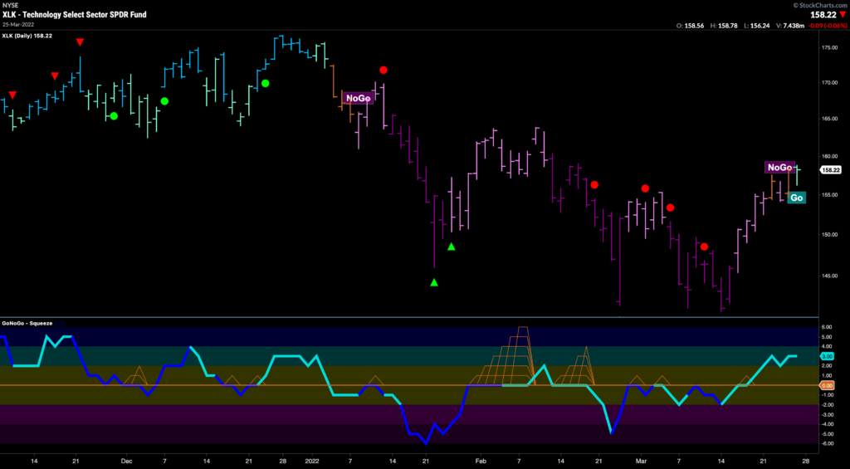Click the green circle marker just before December
This screenshot has width=850, height=469.
coord(113,116)
